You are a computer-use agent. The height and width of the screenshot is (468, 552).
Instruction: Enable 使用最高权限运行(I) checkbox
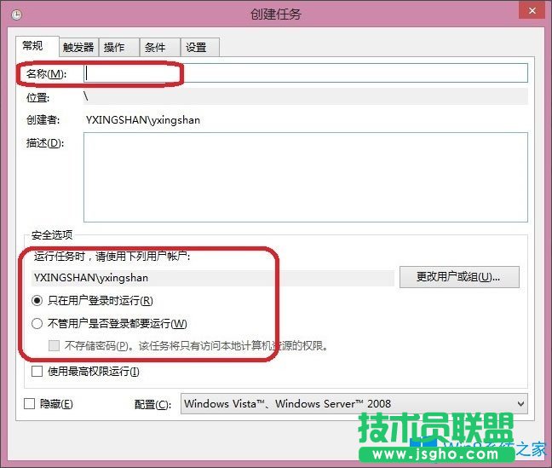37,371
